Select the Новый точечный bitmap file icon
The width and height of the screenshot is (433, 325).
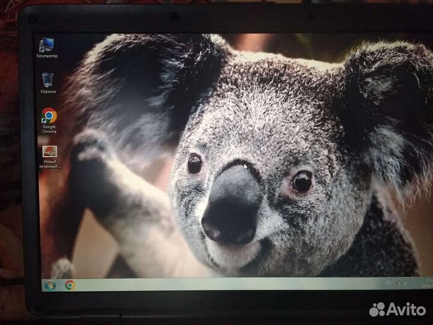[50, 153]
